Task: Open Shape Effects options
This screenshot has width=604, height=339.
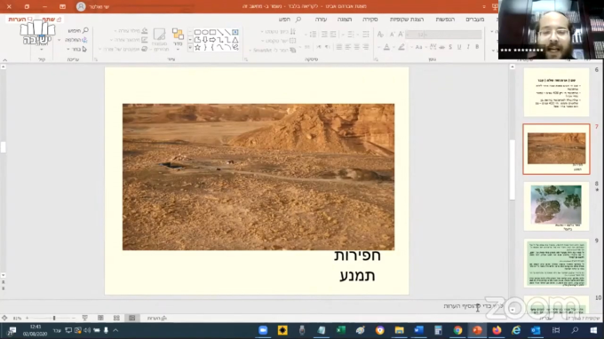Action: click(123, 50)
